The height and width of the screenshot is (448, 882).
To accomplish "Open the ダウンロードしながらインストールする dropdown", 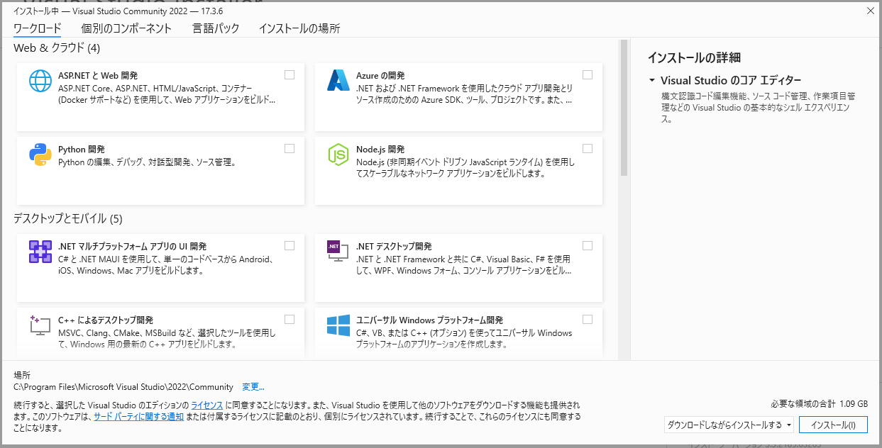I will [729, 425].
